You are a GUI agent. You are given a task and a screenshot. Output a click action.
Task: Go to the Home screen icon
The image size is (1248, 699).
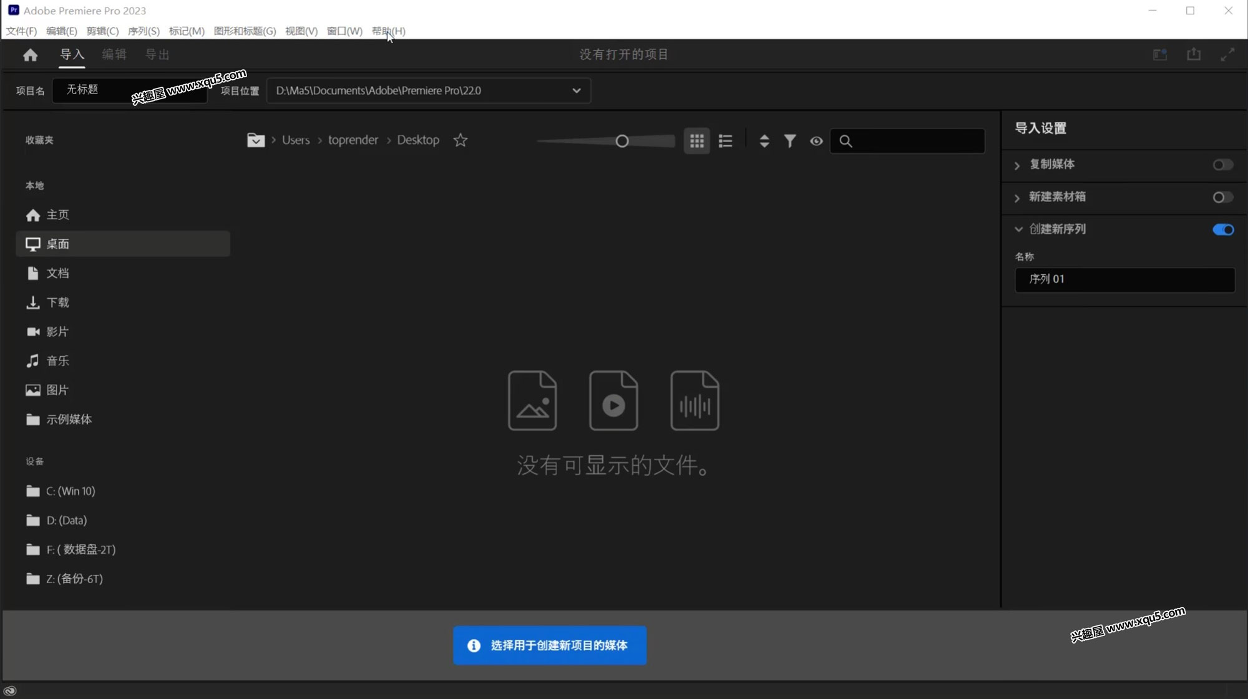click(x=30, y=55)
